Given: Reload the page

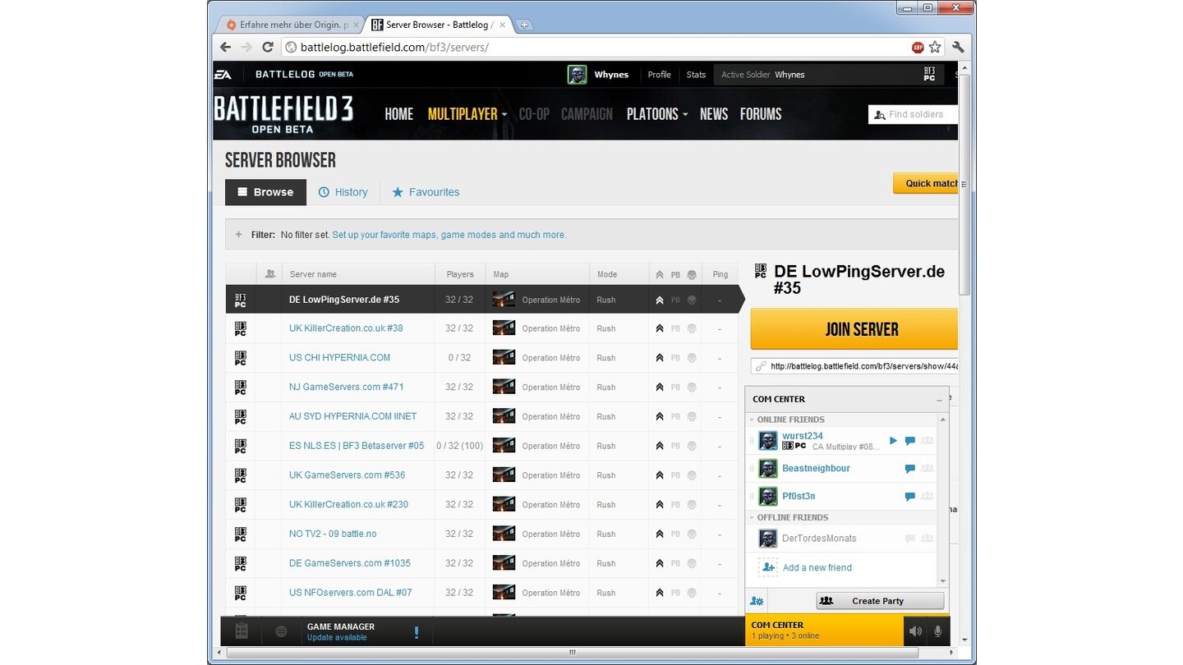Looking at the screenshot, I should click(x=267, y=47).
